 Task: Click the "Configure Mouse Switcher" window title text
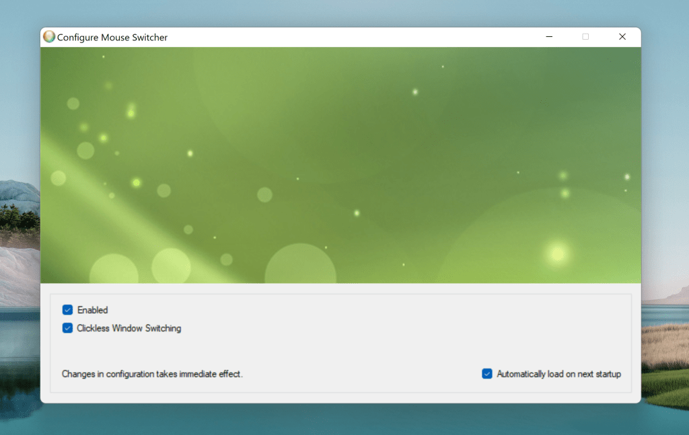(x=112, y=38)
